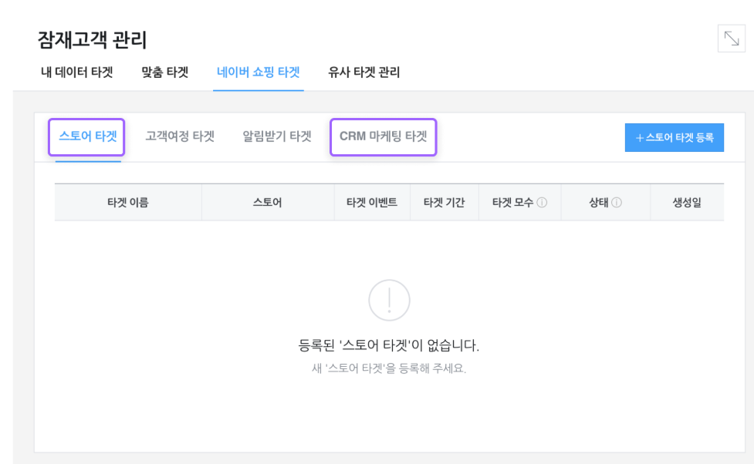Click the 등록된 '스토어 타겟'이 없습니다 message
This screenshot has width=754, height=464.
[388, 345]
